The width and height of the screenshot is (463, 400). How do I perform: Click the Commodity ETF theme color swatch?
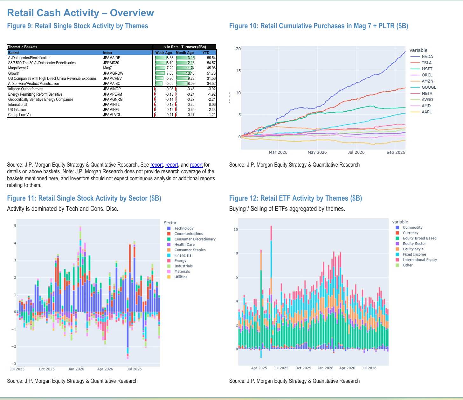pos(397,227)
